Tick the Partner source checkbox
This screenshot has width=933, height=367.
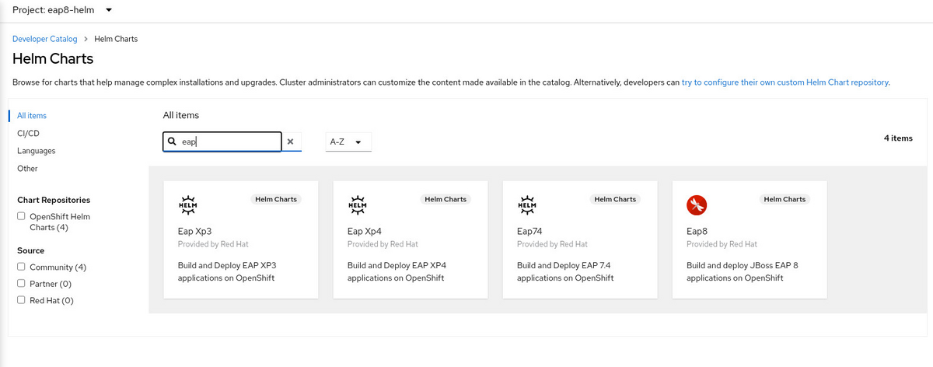(x=22, y=284)
